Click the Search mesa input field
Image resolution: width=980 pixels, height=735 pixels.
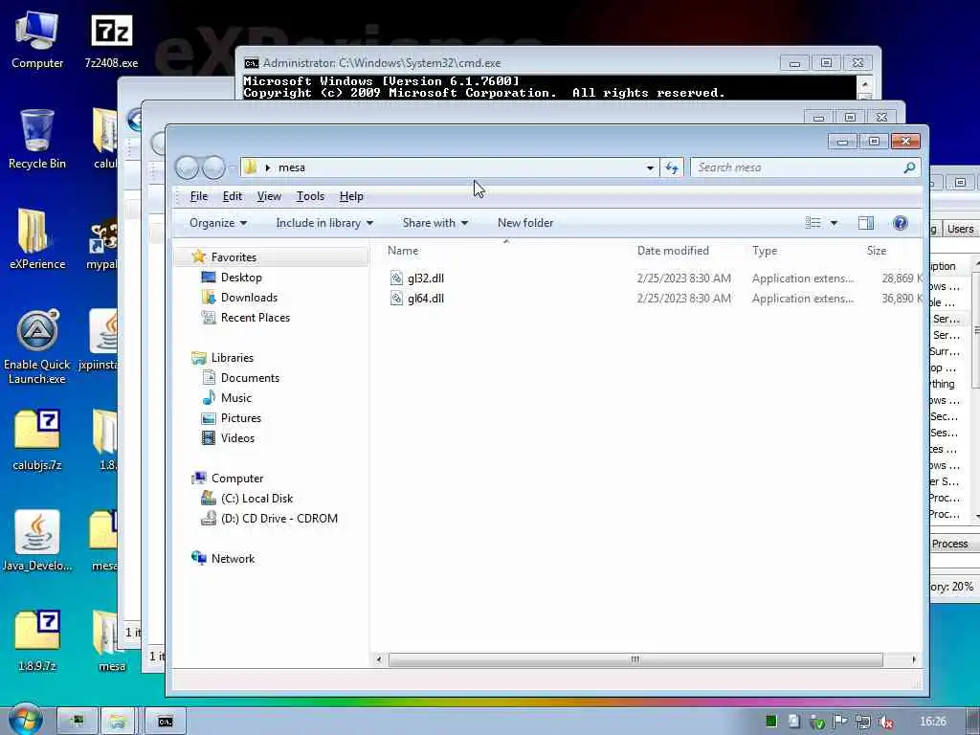pos(797,167)
